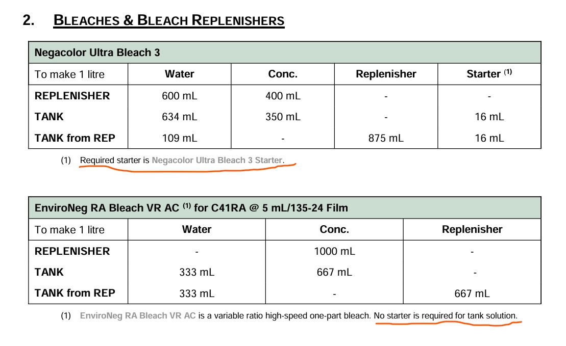
Task: Click the 634 mL water cell
Action: [x=179, y=117]
